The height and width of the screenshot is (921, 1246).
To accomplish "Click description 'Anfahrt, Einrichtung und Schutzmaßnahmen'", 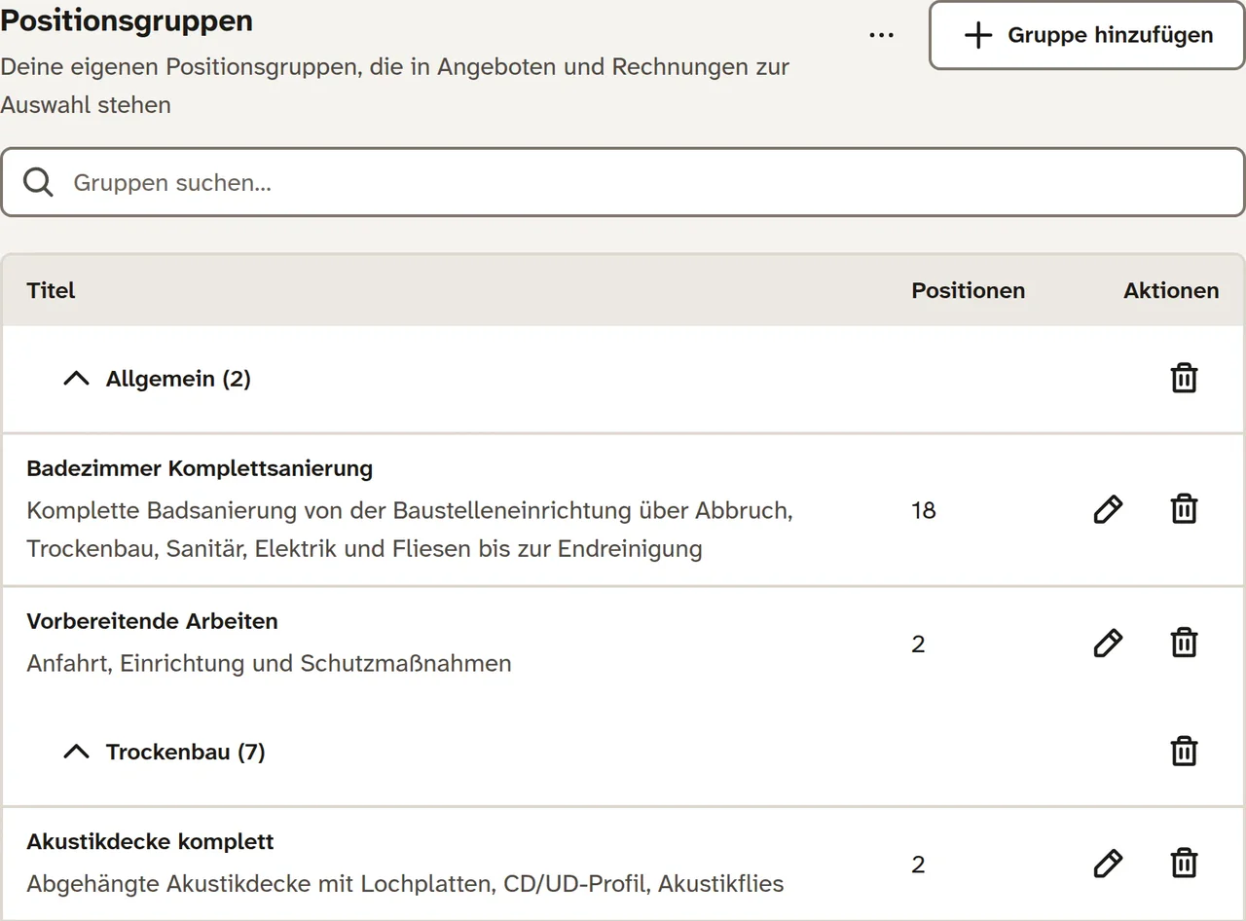I will [269, 663].
